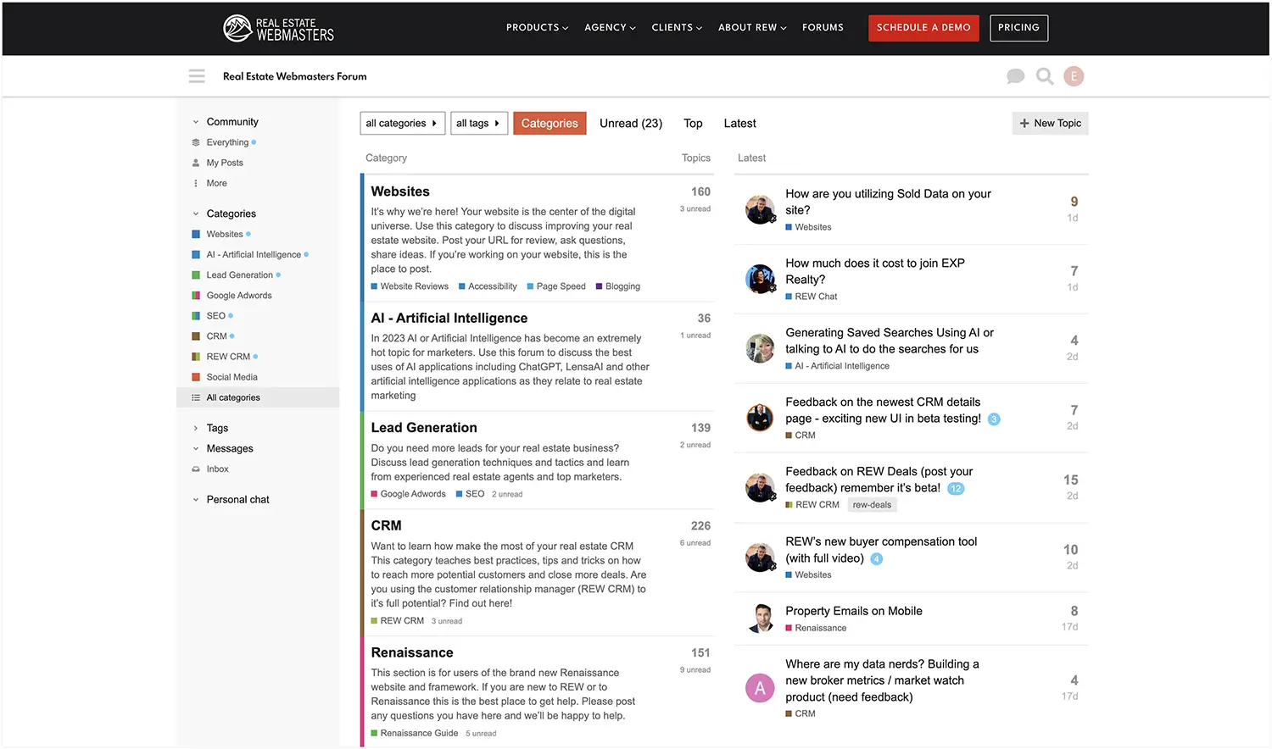
Task: Open the 'all tags' dropdown filter
Action: 478,123
